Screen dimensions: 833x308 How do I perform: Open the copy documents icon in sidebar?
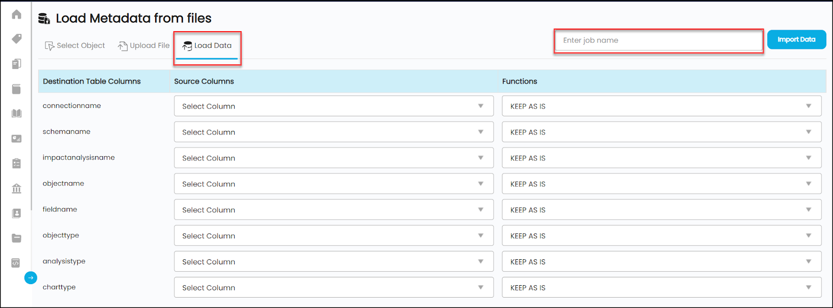click(x=17, y=64)
